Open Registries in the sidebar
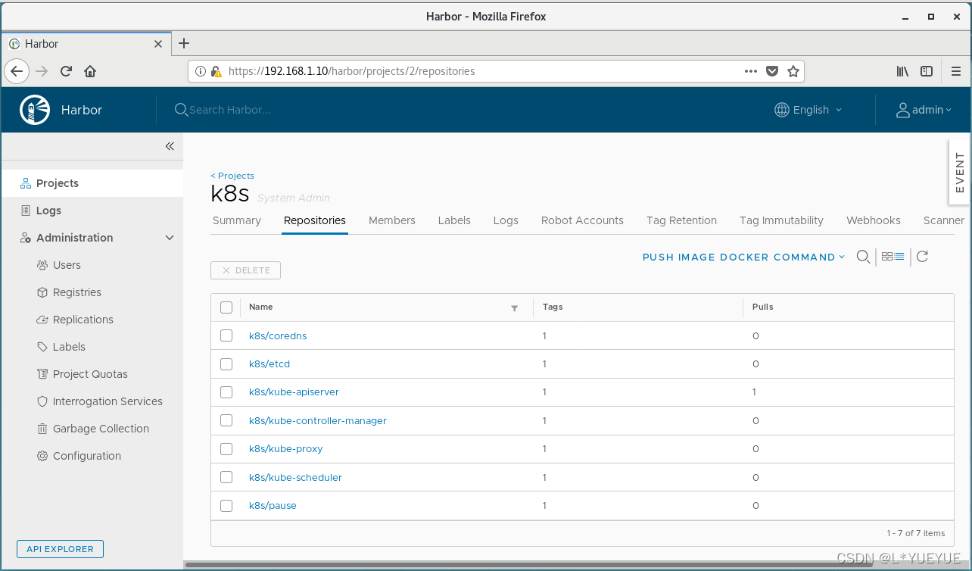Viewport: 972px width, 571px height. (x=76, y=292)
